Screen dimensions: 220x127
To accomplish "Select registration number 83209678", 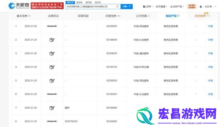I will [112, 53].
